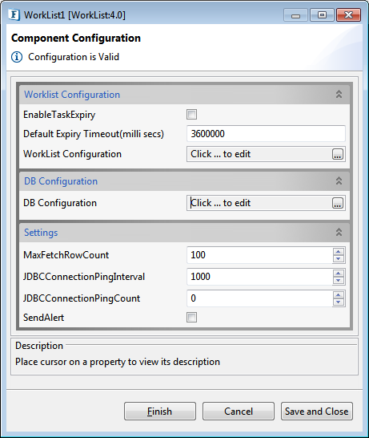Screen dimensions: 369x438
Task: Click the Finish button
Action: point(160,412)
